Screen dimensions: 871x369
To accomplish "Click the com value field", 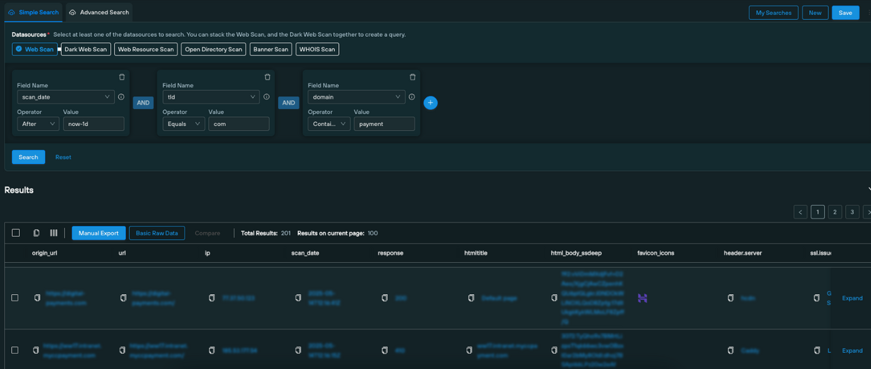I will tap(239, 124).
